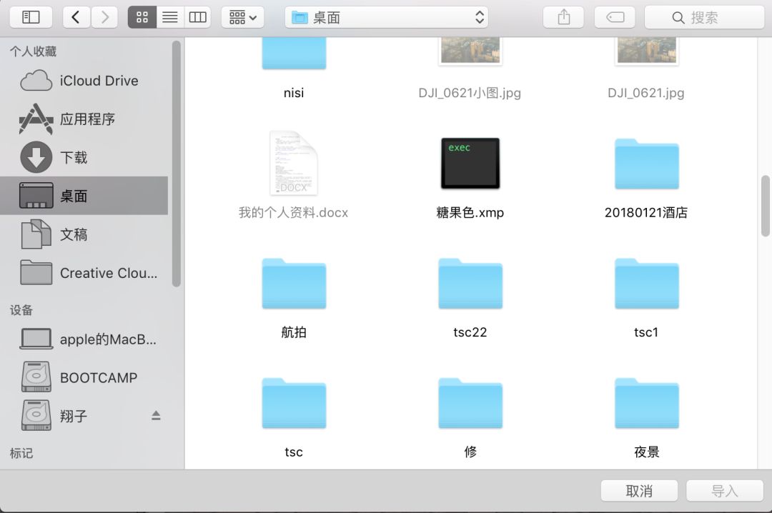Open the 桌面 path dropdown

click(x=386, y=16)
